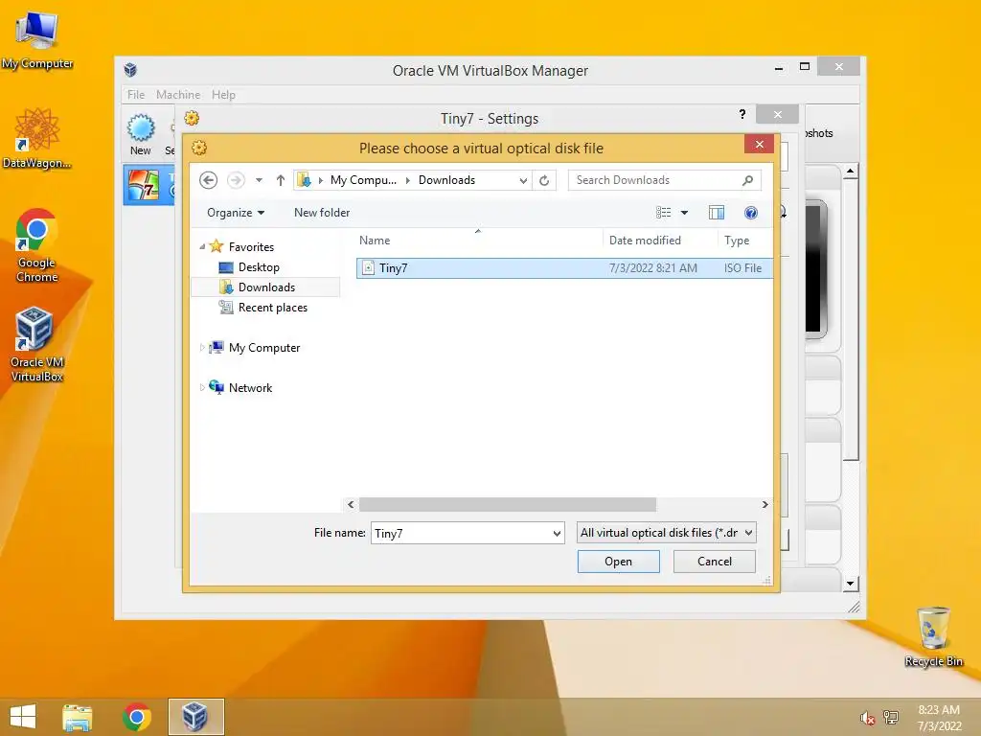The height and width of the screenshot is (736, 981).
Task: Click the Tiny7 date modified cell
Action: point(652,268)
